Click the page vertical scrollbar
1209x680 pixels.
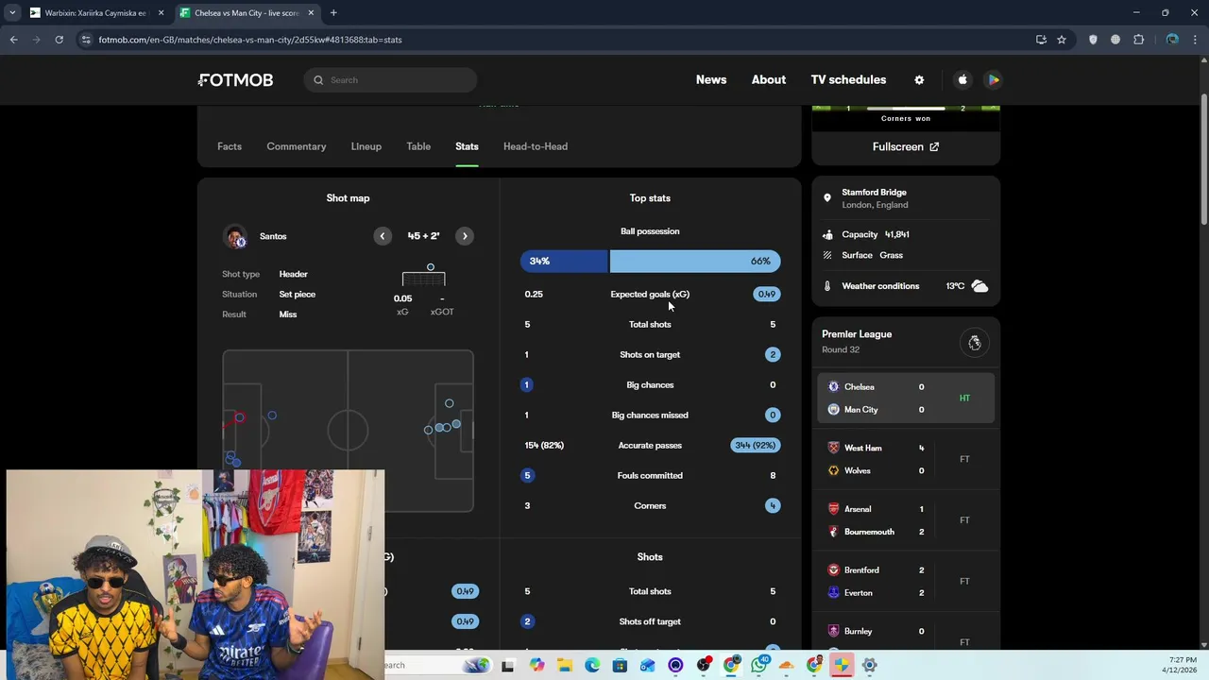pos(1203,161)
